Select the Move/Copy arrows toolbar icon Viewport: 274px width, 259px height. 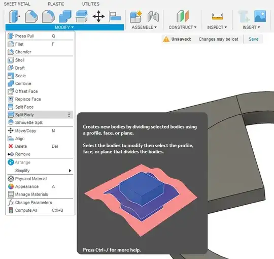(98, 16)
